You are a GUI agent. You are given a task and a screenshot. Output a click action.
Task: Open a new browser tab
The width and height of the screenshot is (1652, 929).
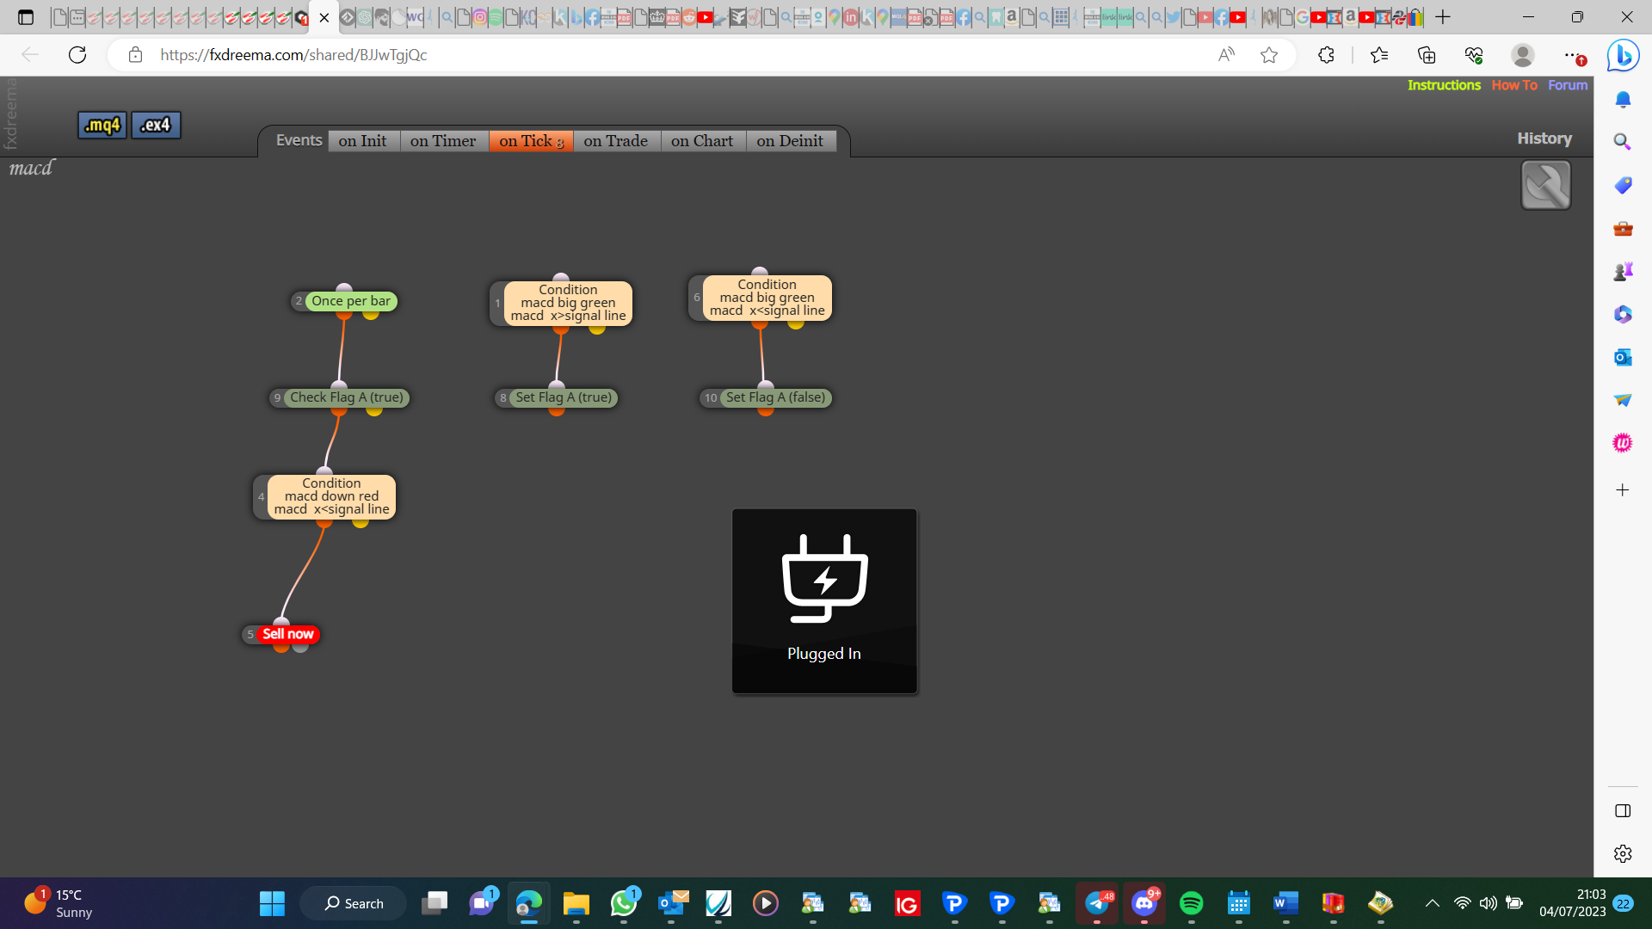pyautogui.click(x=1443, y=17)
